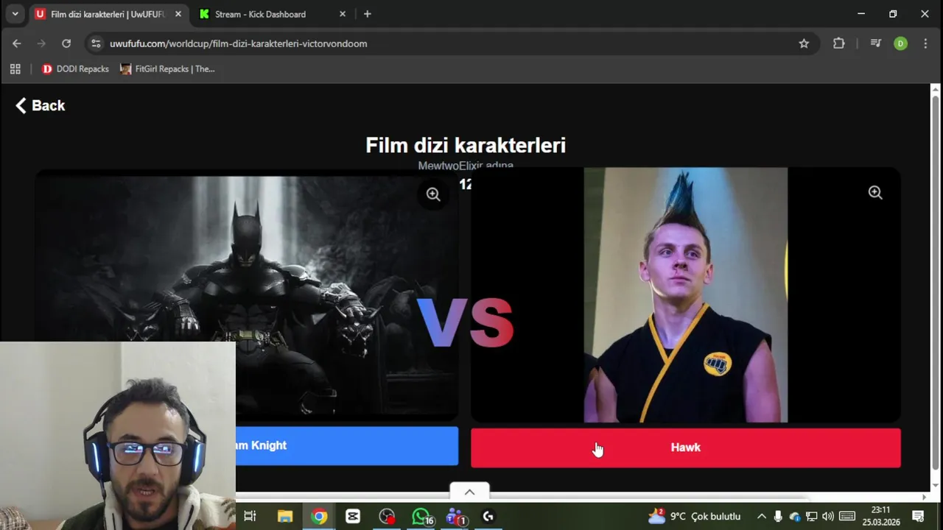Zoom the Hawk image with the magnifier icon
Screen dimensions: 943x530
tap(875, 192)
